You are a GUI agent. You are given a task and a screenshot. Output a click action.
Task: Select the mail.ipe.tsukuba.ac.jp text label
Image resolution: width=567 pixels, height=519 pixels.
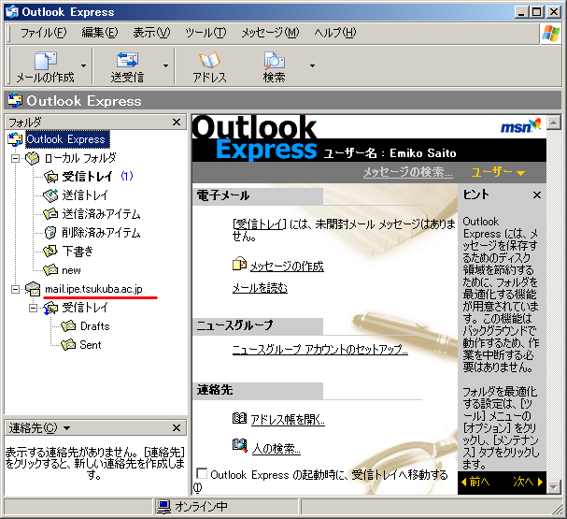pos(93,289)
